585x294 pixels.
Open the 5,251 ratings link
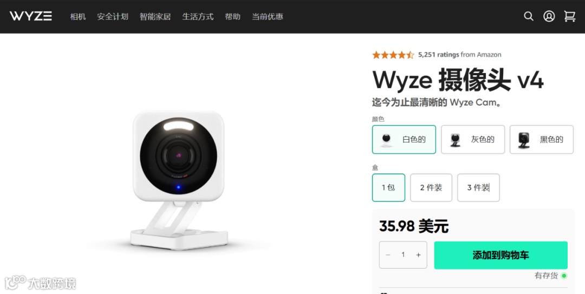click(x=438, y=55)
